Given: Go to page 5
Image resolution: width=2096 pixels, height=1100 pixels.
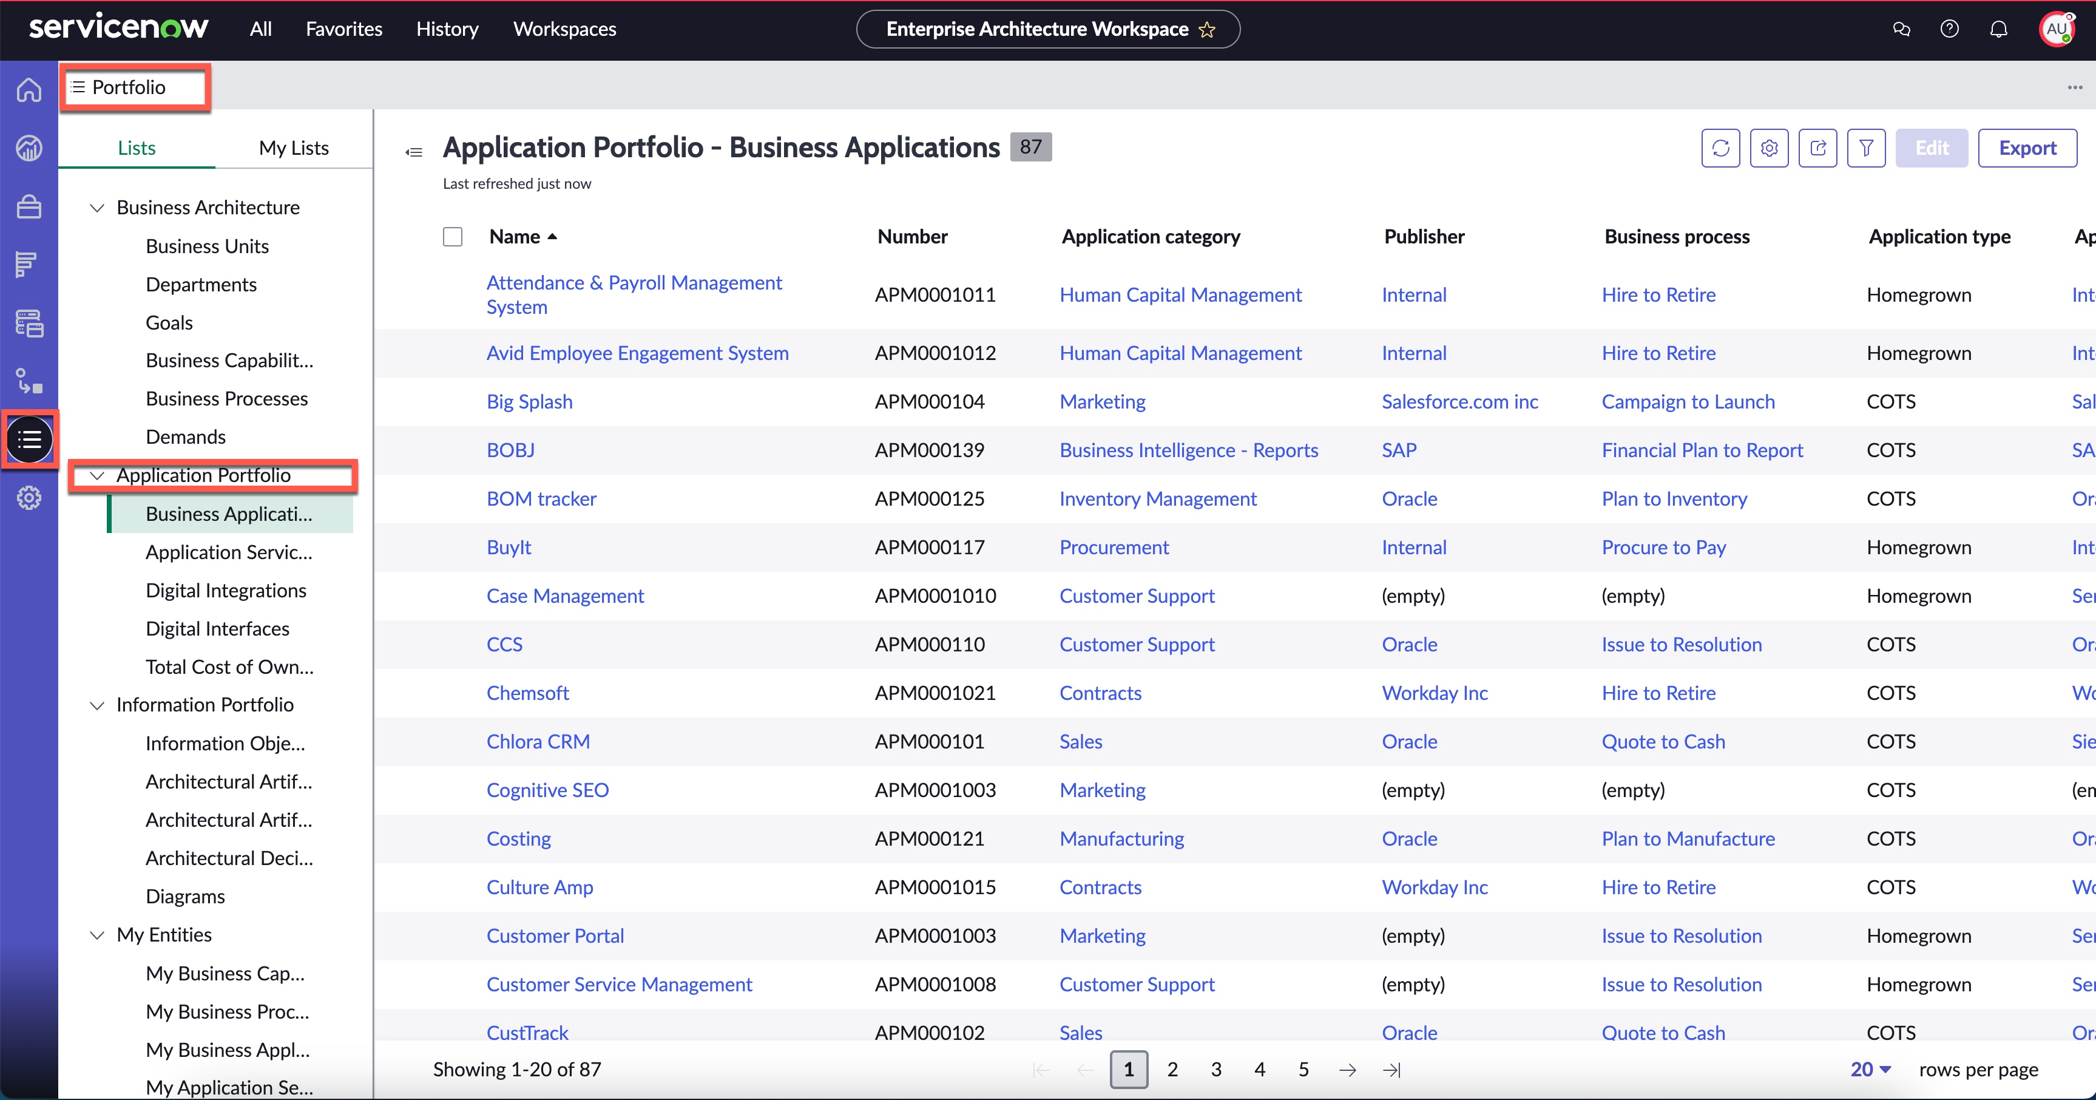Looking at the screenshot, I should click(1303, 1070).
